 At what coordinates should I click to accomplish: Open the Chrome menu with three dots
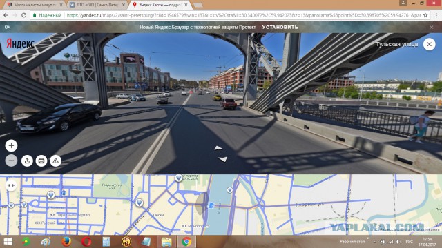(x=436, y=15)
